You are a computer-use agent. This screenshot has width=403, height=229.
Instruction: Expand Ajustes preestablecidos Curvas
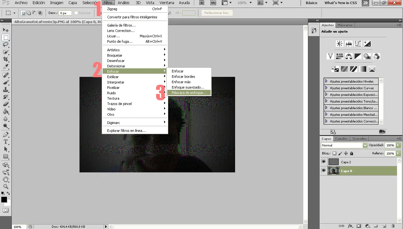coord(326,88)
